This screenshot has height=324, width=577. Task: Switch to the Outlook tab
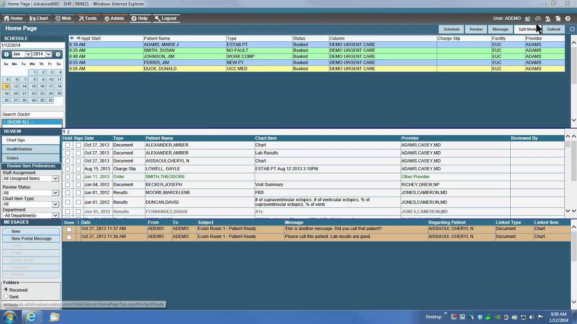pos(554,29)
